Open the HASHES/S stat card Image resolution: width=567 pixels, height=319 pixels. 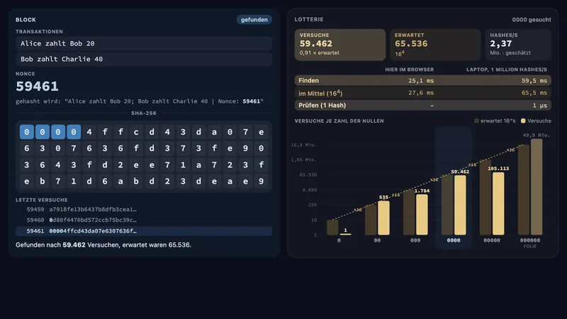pyautogui.click(x=518, y=45)
